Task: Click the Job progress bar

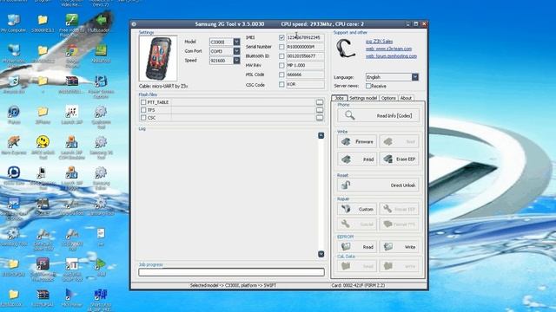Action: 231,272
